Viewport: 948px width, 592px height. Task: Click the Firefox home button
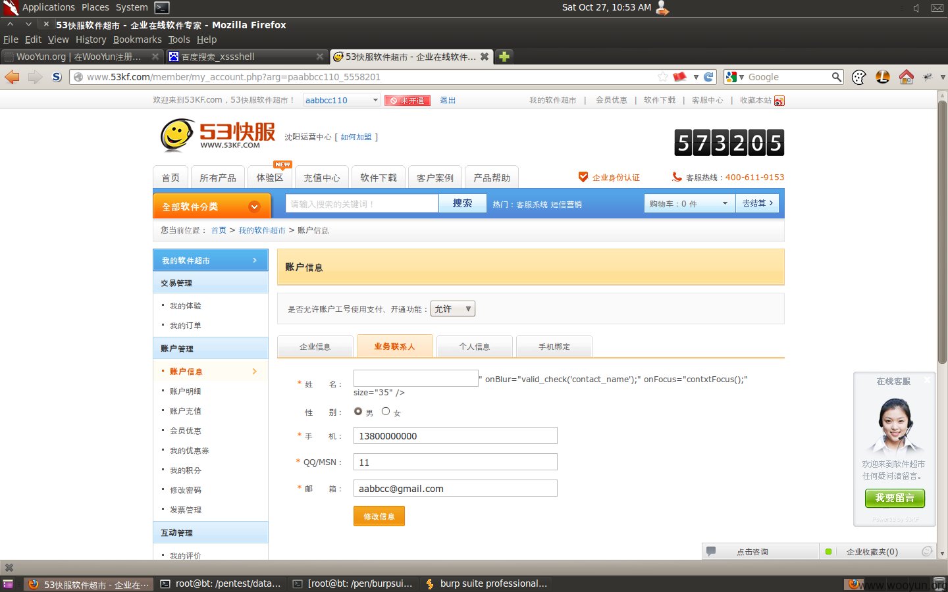pos(907,77)
